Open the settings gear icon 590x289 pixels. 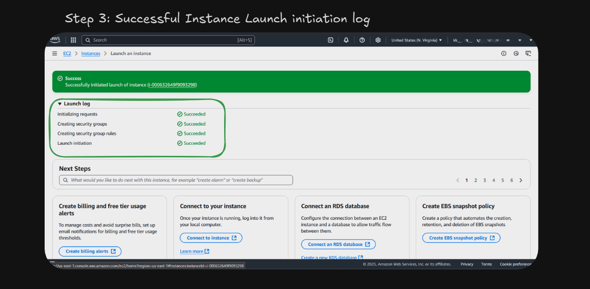[x=378, y=40]
